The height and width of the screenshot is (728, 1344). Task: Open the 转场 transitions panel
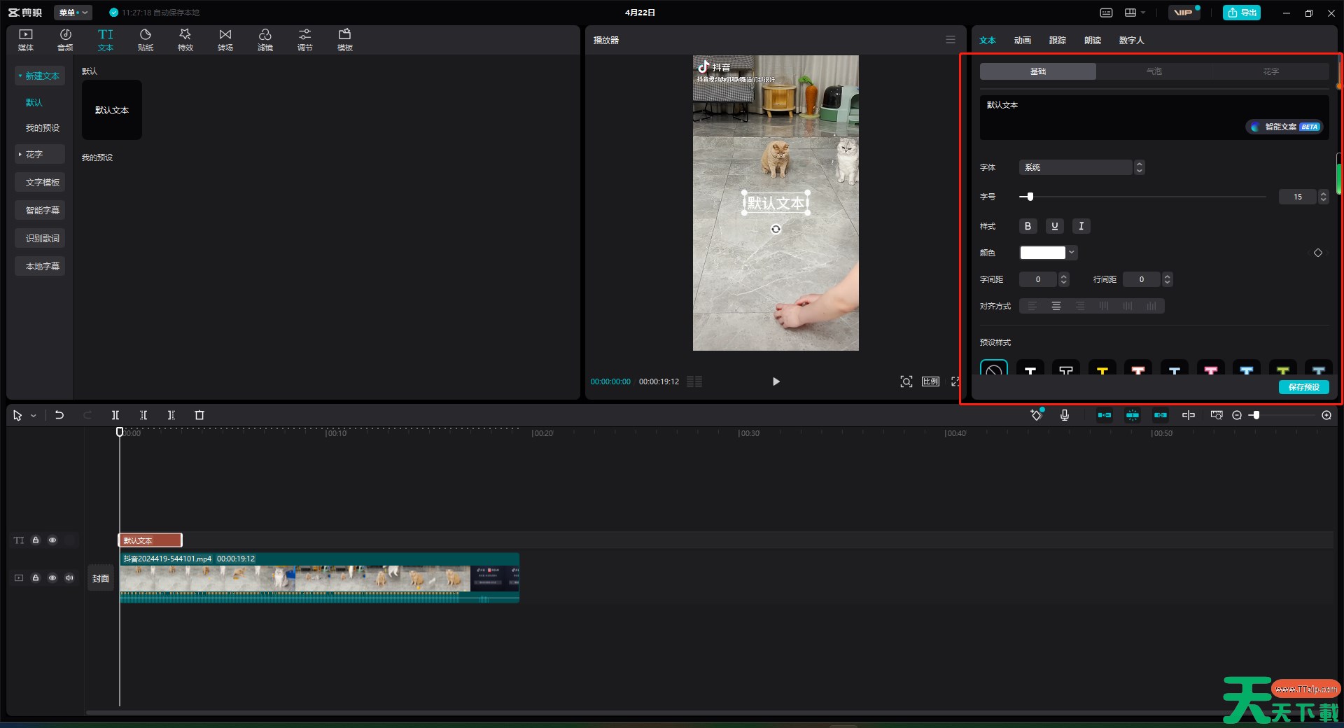tap(225, 40)
